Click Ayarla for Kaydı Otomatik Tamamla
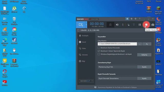 pos(144,78)
